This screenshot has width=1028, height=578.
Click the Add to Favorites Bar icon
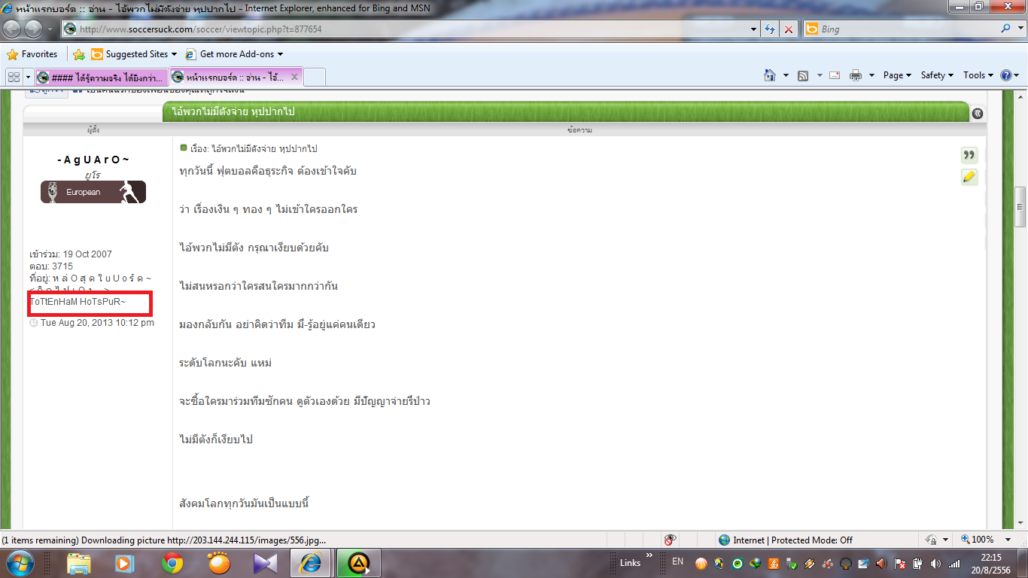pyautogui.click(x=78, y=54)
